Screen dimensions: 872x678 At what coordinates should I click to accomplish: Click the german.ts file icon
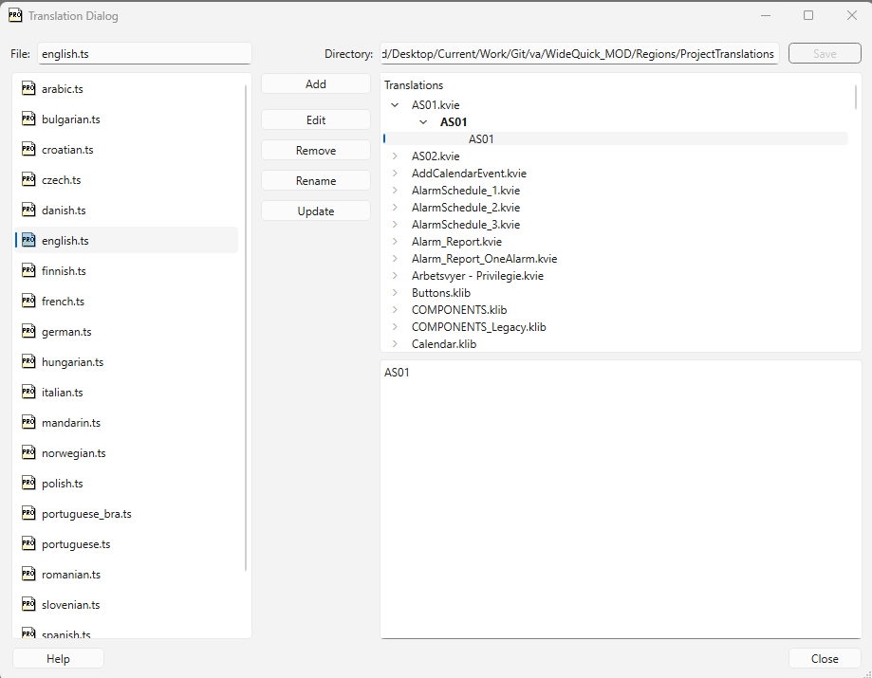coord(28,331)
